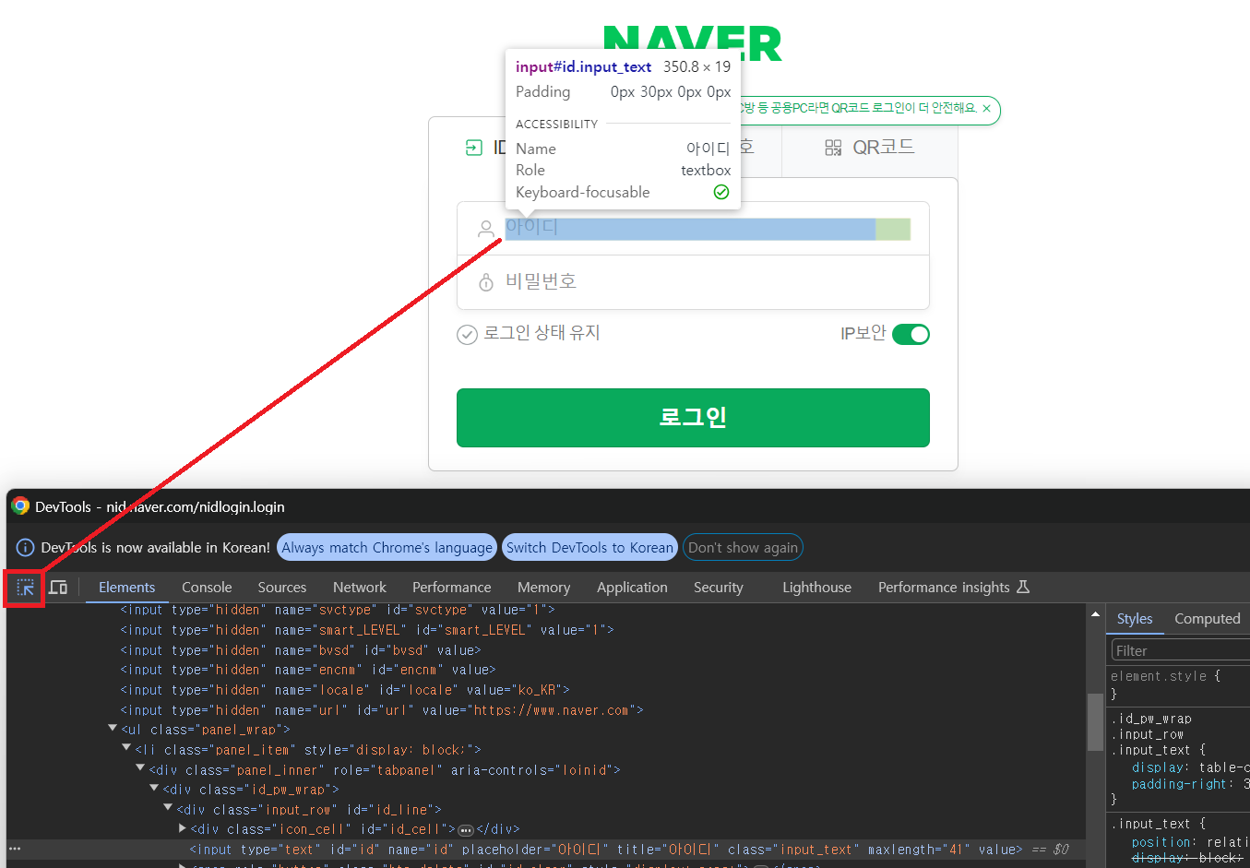Click the position: relative style property
Image resolution: width=1250 pixels, height=868 pixels.
pyautogui.click(x=1190, y=842)
